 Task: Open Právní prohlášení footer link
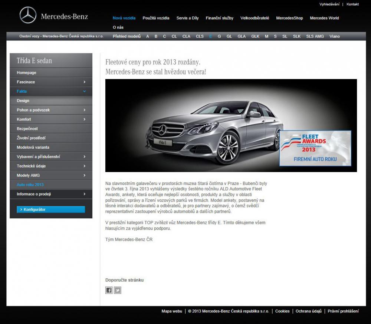343,311
